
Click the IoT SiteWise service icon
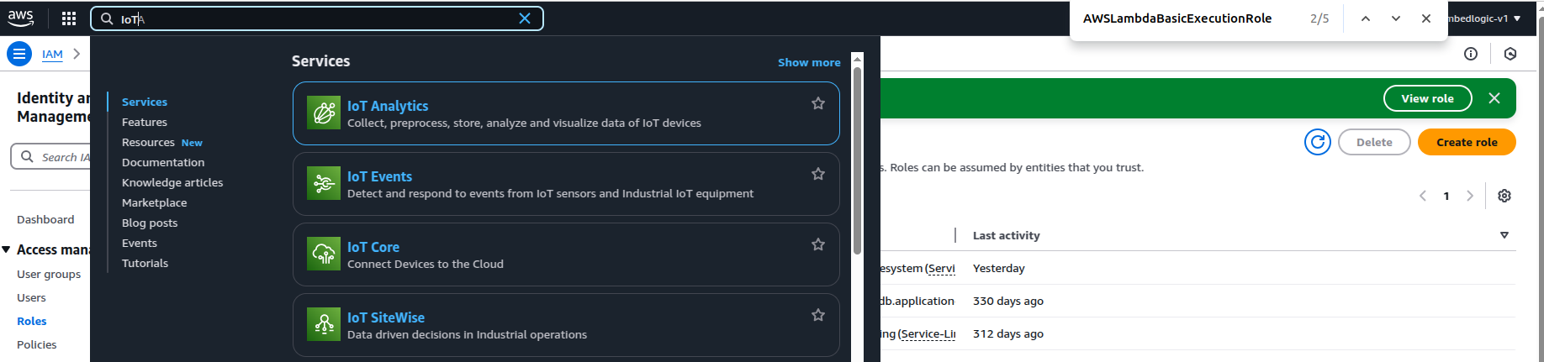[x=324, y=324]
